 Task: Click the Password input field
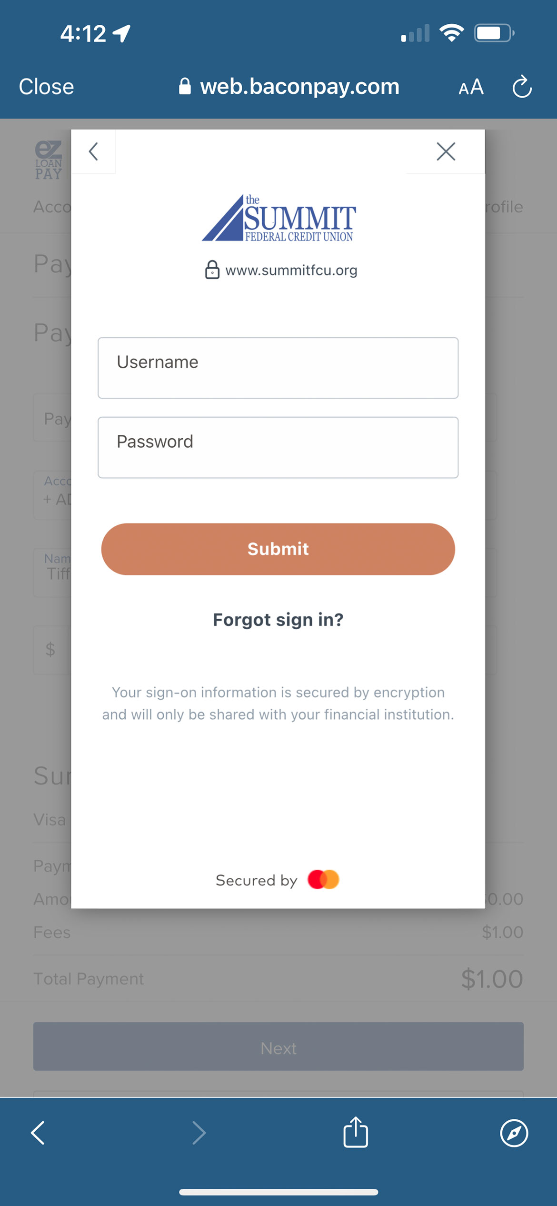pyautogui.click(x=278, y=447)
